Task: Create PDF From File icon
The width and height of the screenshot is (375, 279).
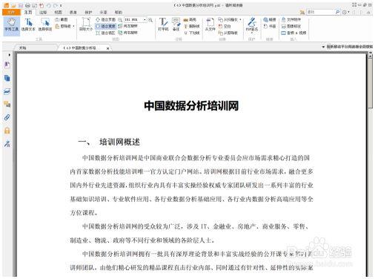Action: [x=210, y=24]
